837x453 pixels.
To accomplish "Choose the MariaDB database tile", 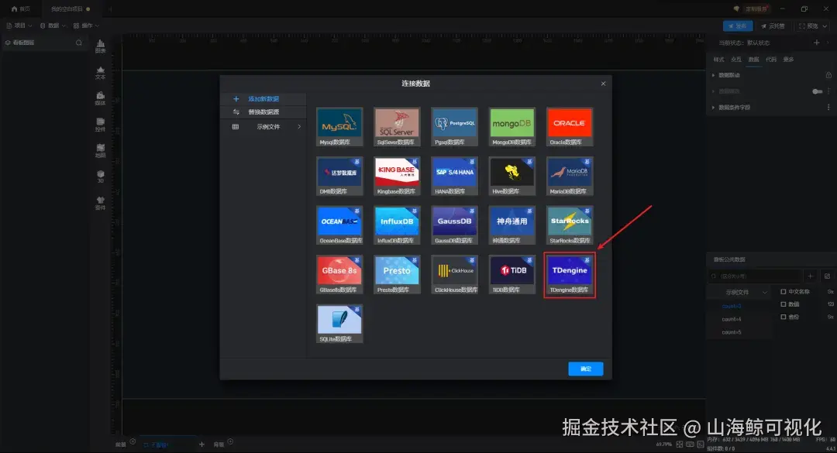I will (570, 176).
